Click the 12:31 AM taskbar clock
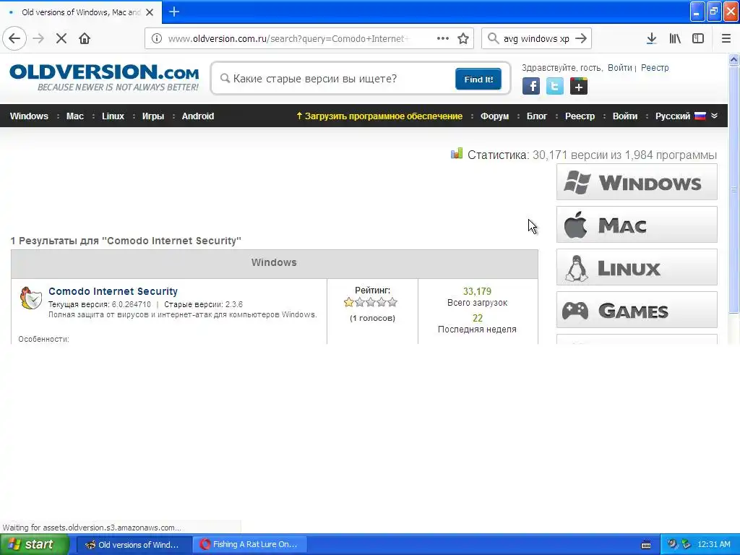Viewport: 740px width, 555px height. tap(713, 545)
